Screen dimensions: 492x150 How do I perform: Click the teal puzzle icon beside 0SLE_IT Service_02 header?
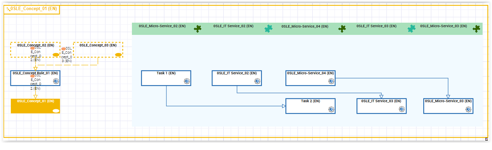[268, 29]
